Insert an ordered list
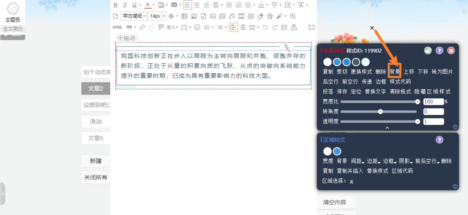This screenshot has width=468, height=215. point(207,27)
